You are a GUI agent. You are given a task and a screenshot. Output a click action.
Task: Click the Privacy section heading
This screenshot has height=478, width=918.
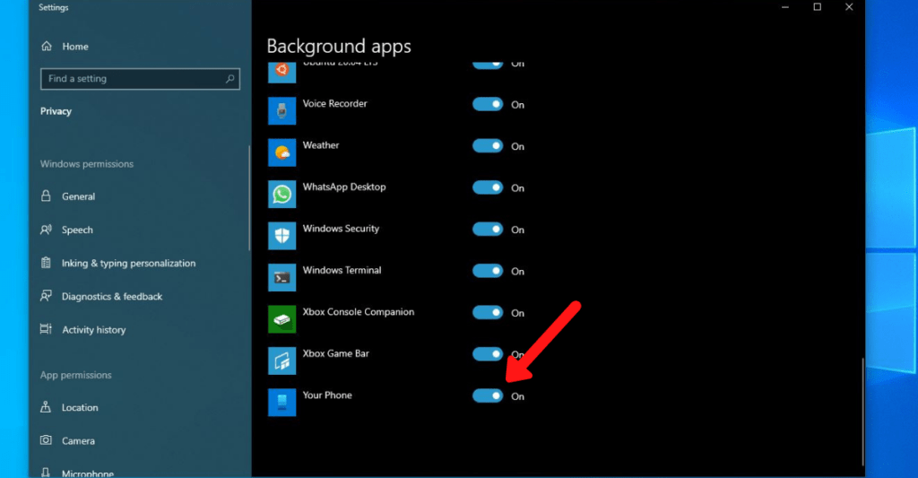(56, 111)
